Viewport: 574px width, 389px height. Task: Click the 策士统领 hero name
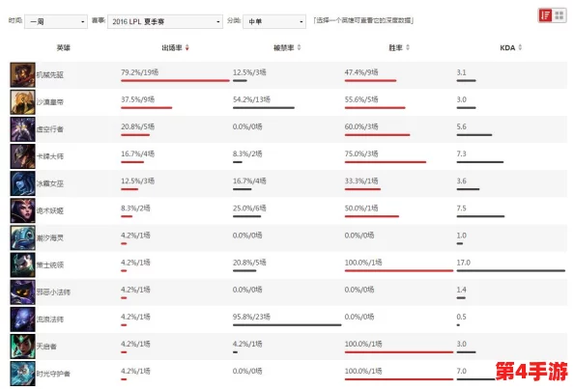tap(50, 265)
